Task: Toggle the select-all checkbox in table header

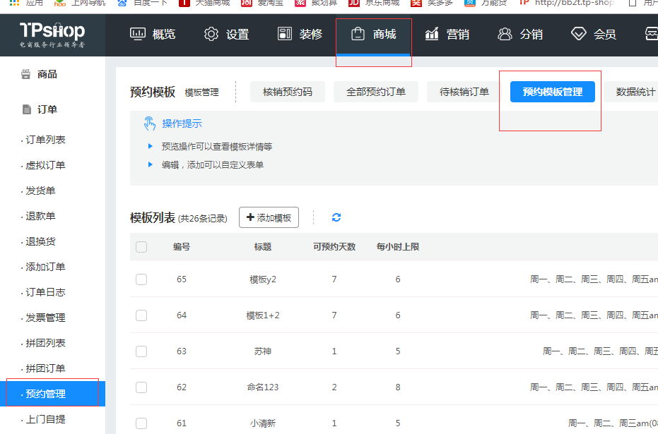Action: (x=141, y=247)
